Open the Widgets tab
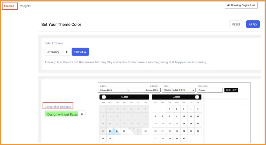 coord(25,6)
